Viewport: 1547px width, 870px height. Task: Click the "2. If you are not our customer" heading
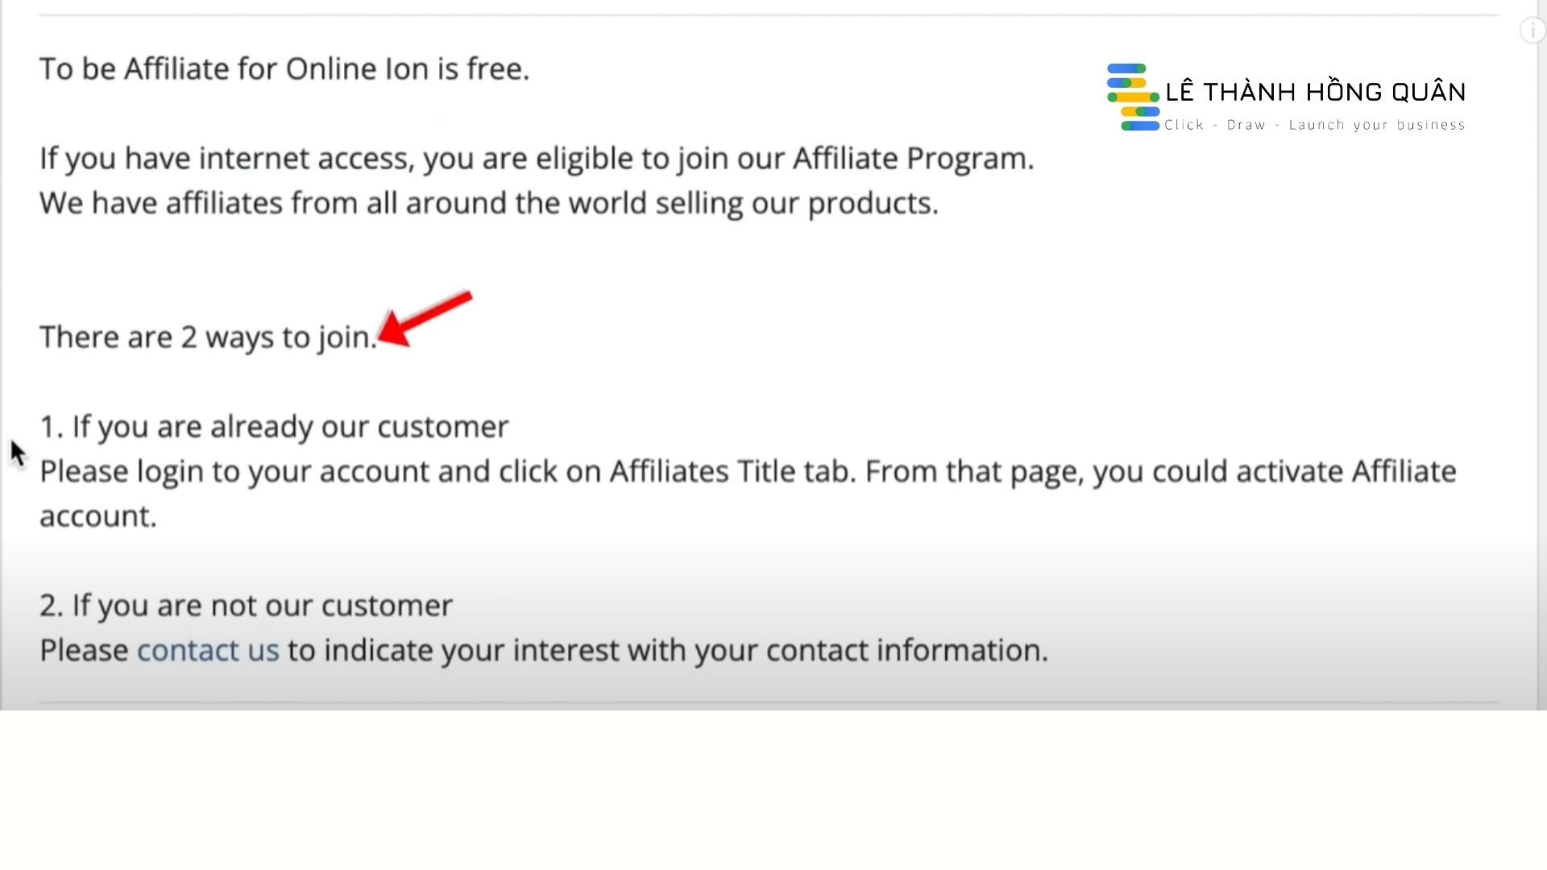tap(246, 605)
